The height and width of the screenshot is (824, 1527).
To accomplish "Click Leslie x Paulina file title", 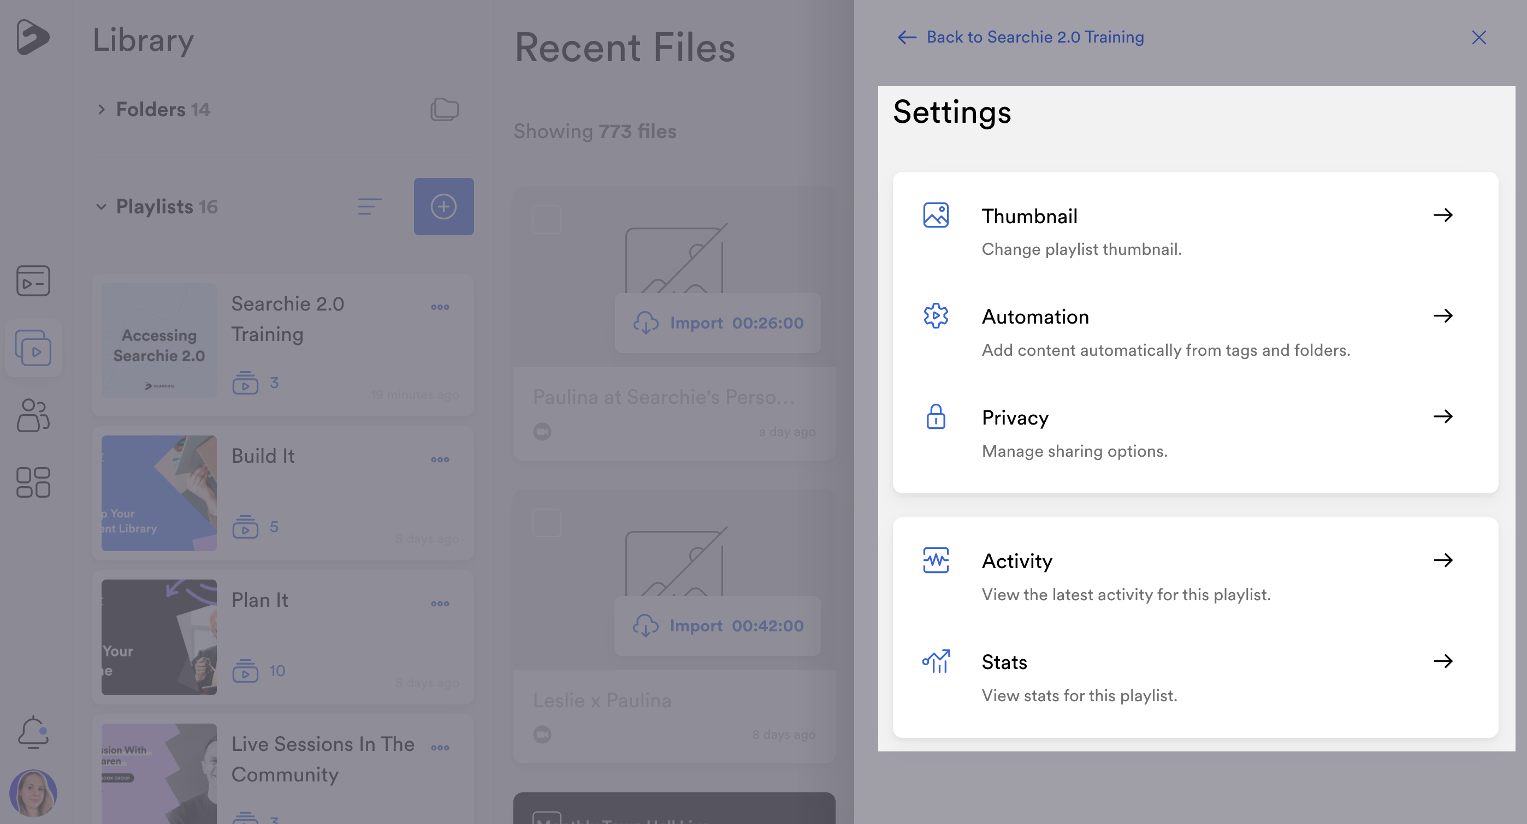I will click(602, 700).
